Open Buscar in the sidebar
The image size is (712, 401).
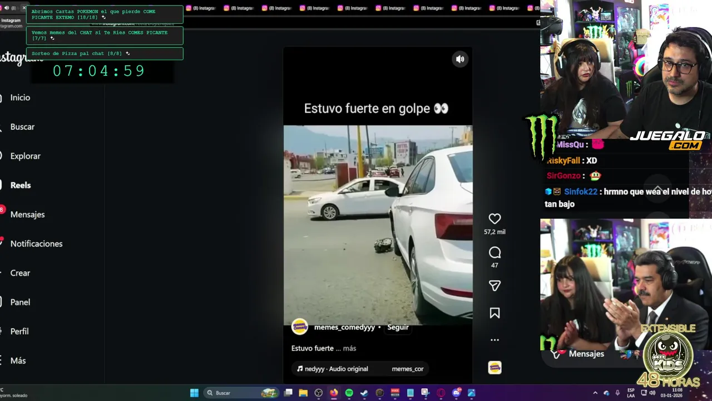pyautogui.click(x=22, y=127)
